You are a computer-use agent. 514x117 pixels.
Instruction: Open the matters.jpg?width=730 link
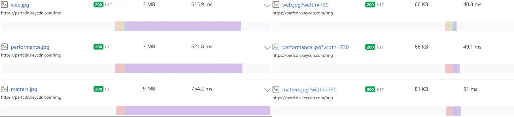click(x=309, y=90)
